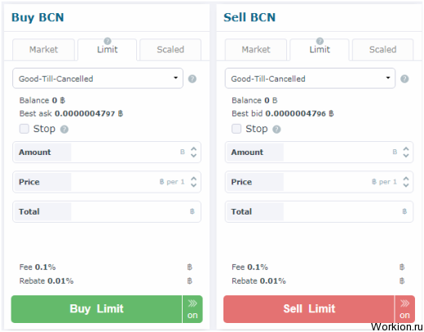Decrease Sell Price with down arrow
Image resolution: width=424 pixels, height=332 pixels.
coord(406,185)
